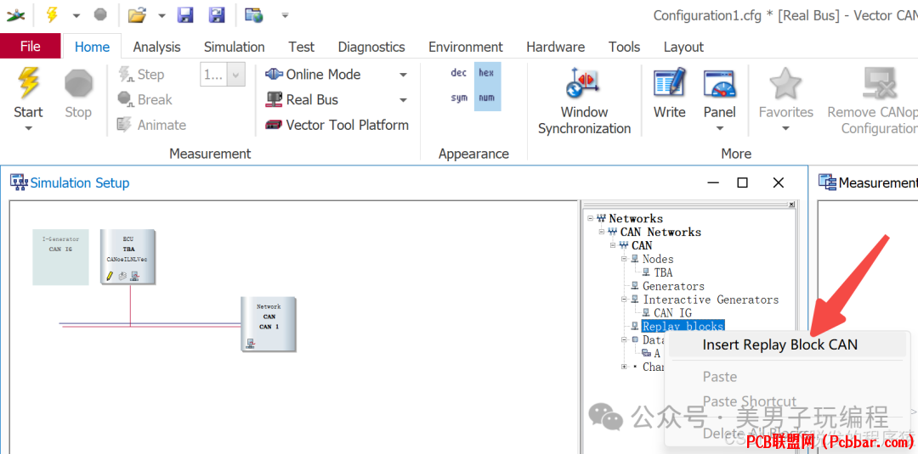Click the globe window icon in quick toolbar
This screenshot has height=454, width=918.
pos(254,15)
